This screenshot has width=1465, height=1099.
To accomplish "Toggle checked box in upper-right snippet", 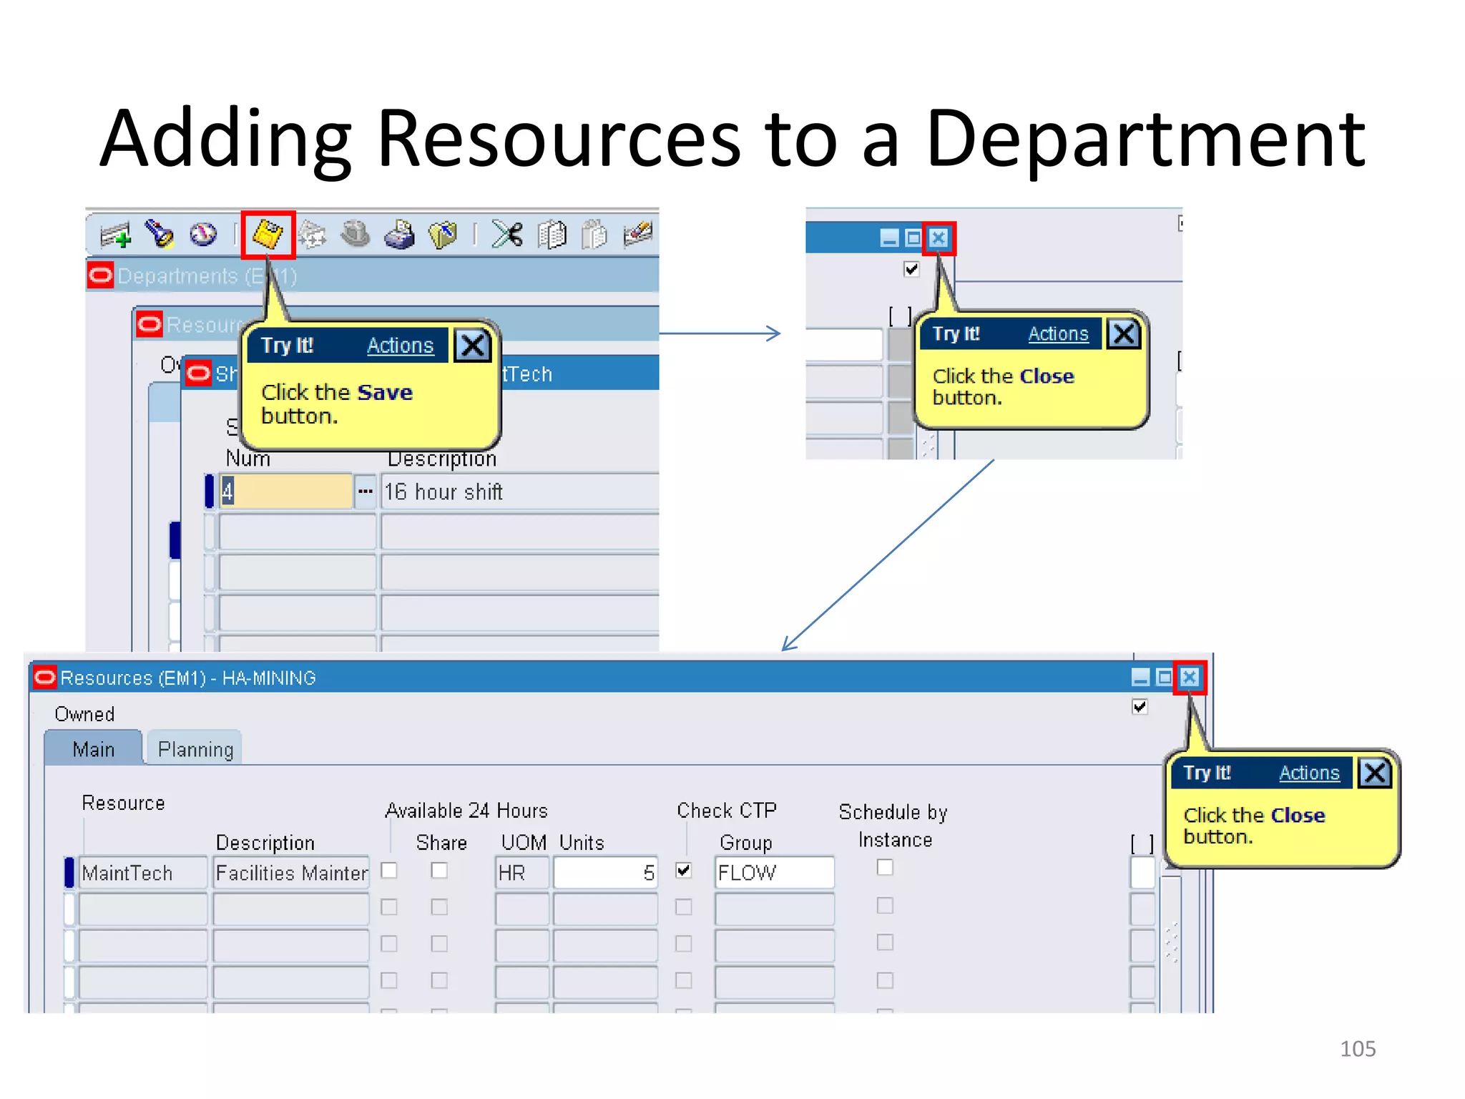I will 911,269.
